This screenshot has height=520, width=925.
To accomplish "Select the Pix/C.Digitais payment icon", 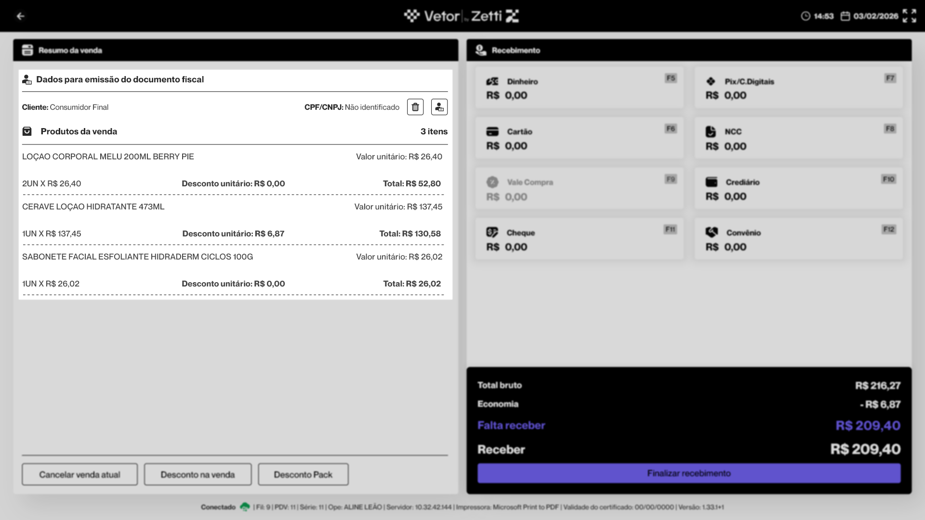I will point(711,81).
